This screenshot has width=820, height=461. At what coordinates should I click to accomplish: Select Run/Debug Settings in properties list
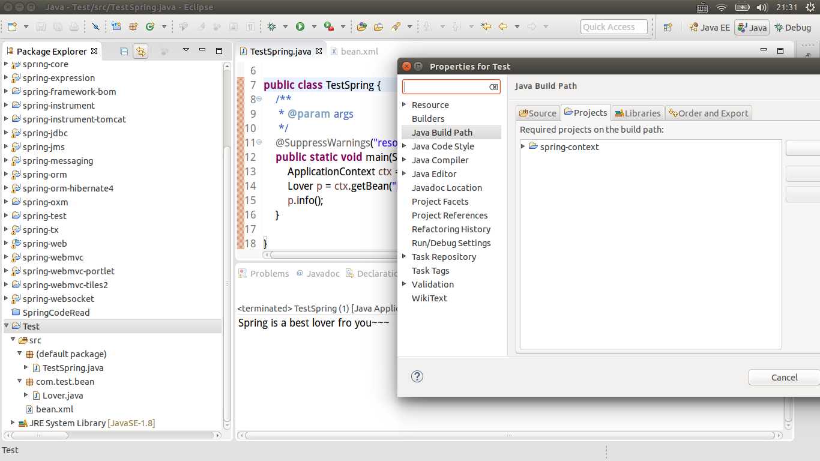click(x=451, y=243)
